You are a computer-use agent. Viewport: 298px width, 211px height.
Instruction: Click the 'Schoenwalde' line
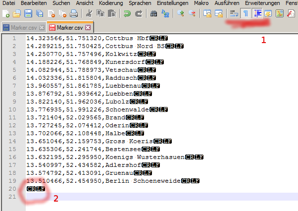coord(97,109)
